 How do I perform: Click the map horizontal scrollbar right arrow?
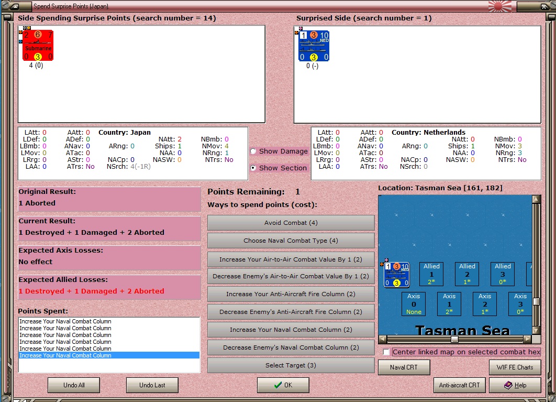[x=528, y=339]
